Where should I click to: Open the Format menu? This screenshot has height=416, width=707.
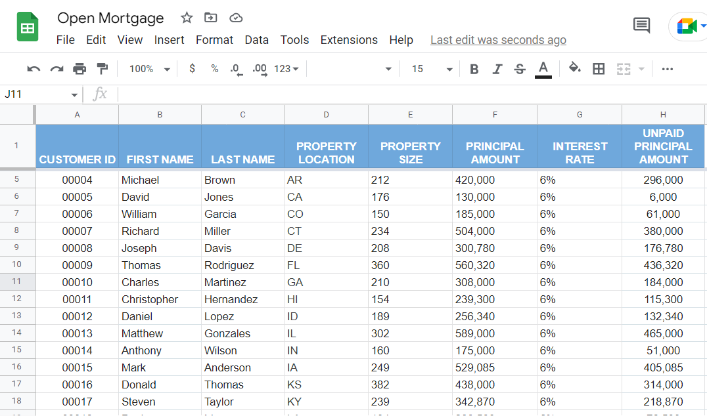tap(214, 40)
